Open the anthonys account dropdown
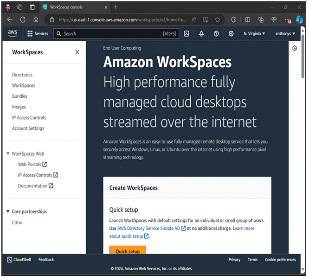The image size is (309, 278). pos(285,34)
